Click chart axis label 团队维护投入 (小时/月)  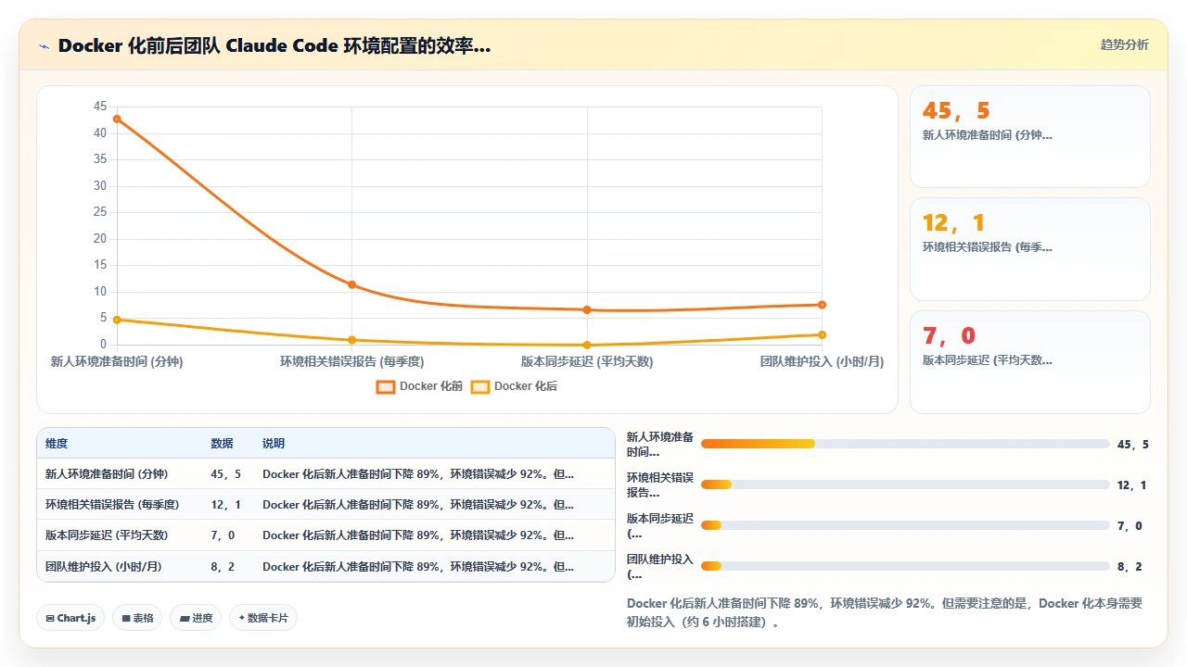click(x=822, y=362)
